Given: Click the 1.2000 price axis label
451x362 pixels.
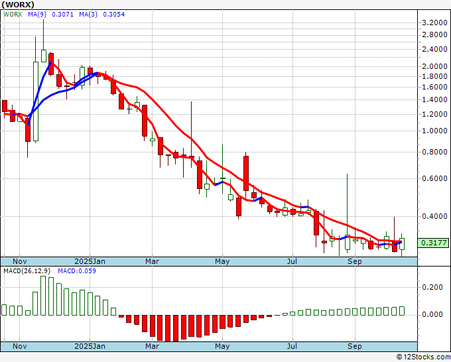Looking at the screenshot, I should point(434,114).
